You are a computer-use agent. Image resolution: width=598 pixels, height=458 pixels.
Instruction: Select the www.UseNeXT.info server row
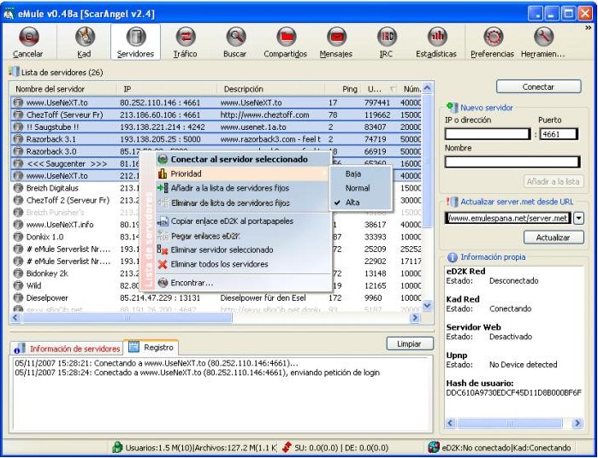click(x=216, y=225)
